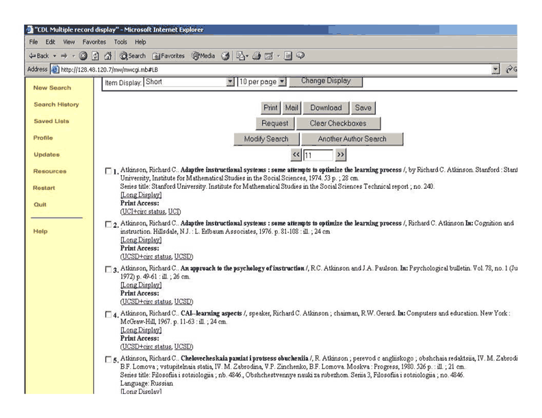Click the Save button
Viewport: 542px width, 418px height.
tap(363, 108)
